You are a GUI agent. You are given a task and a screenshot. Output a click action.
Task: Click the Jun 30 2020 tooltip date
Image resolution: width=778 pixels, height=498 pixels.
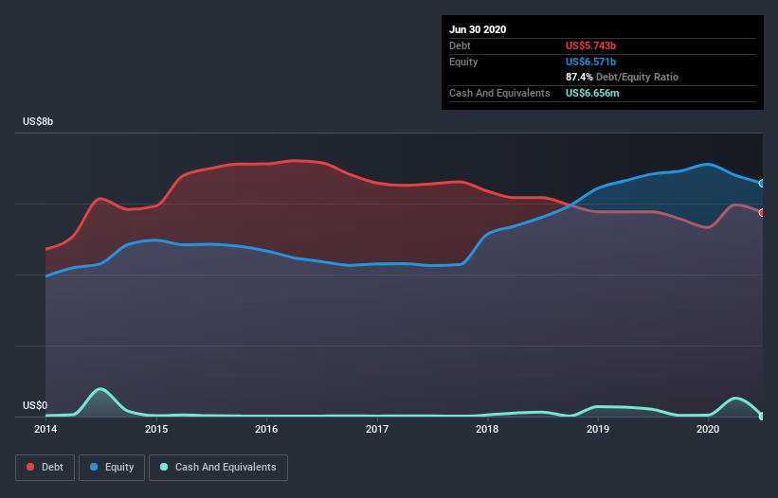tap(478, 29)
